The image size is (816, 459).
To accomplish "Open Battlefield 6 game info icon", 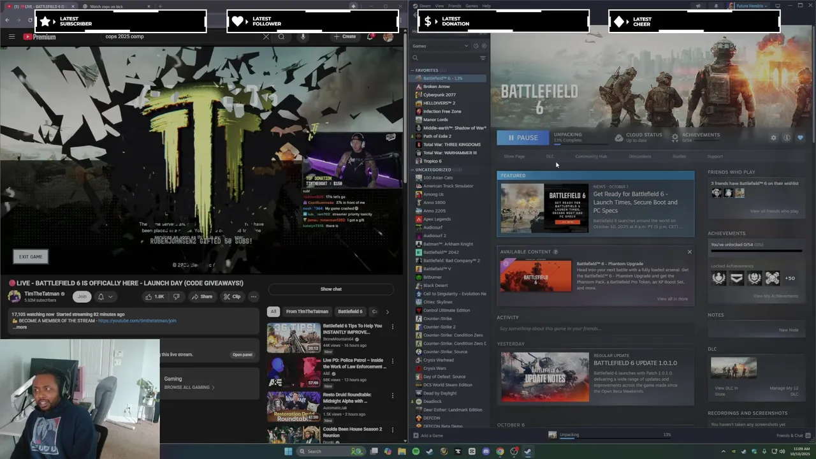I will 787,138.
